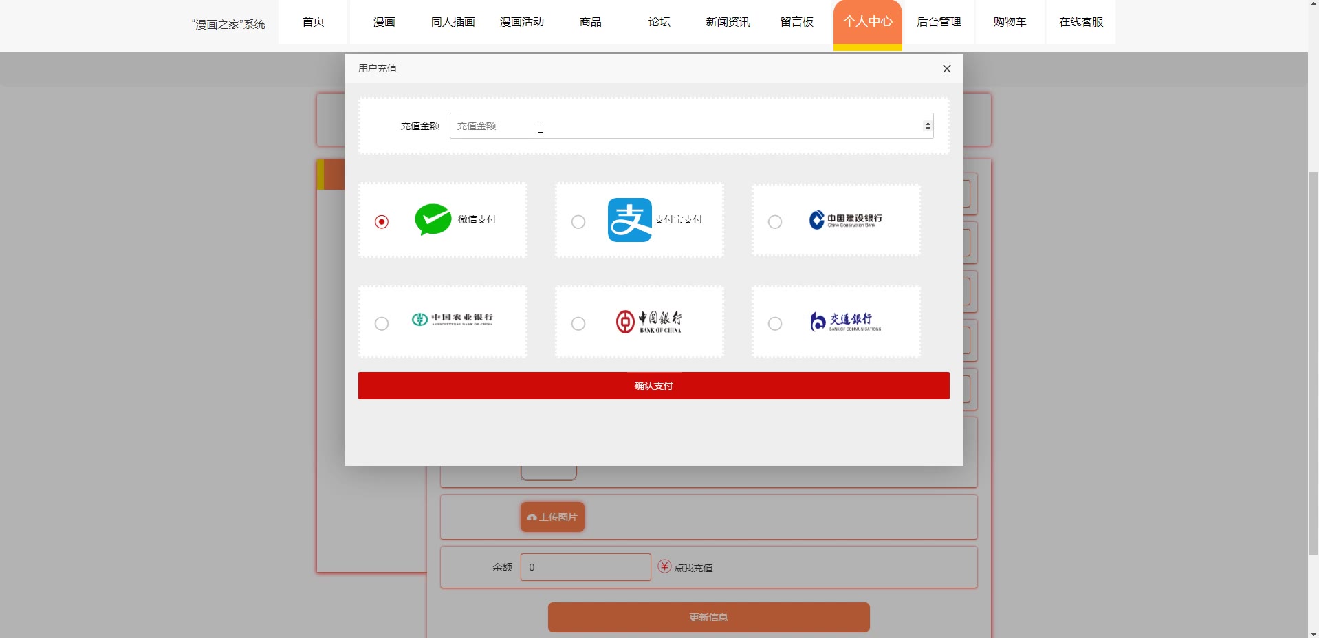
Task: Open the 首页 navigation tab
Action: [x=314, y=22]
